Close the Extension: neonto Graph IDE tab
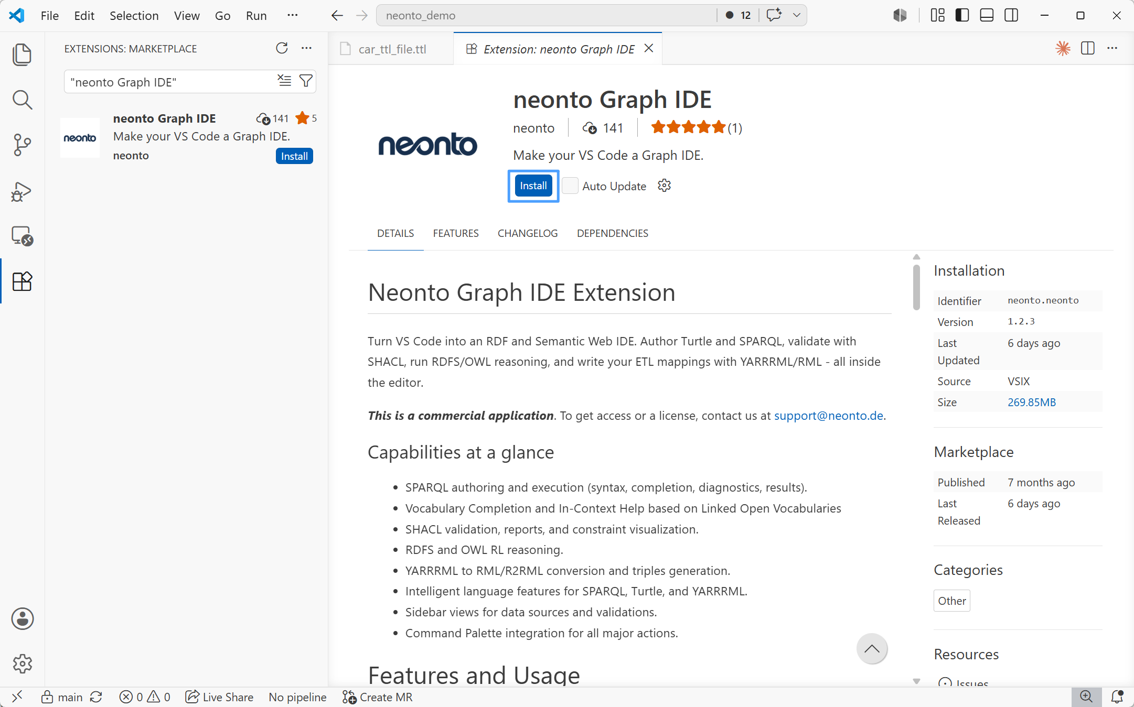Screen dimensions: 1134x707 (x=648, y=48)
